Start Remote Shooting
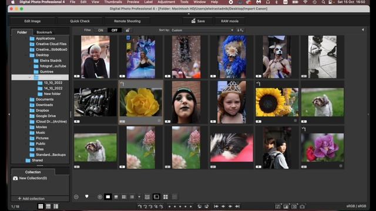 point(127,21)
